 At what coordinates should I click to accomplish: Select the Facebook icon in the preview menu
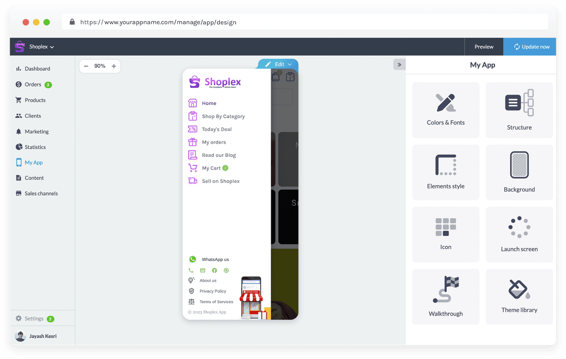(214, 270)
